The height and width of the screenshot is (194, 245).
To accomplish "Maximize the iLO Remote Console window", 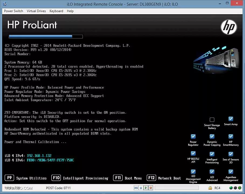I will coord(227,3).
